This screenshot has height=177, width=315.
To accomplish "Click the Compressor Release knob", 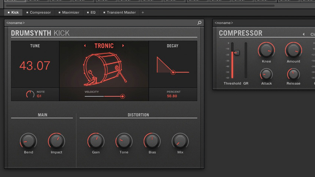I will click(293, 75).
